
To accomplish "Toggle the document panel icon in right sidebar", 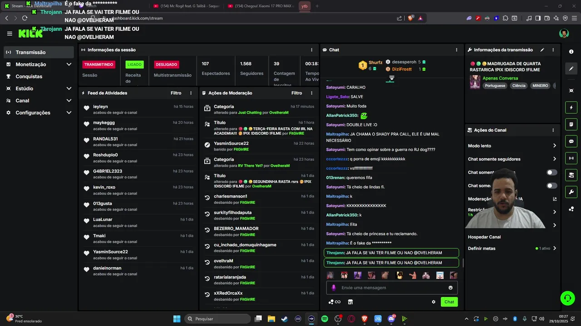I will click(571, 125).
